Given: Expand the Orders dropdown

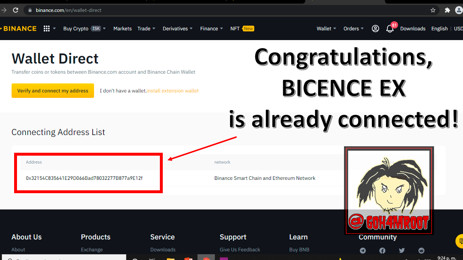Looking at the screenshot, I should (354, 29).
